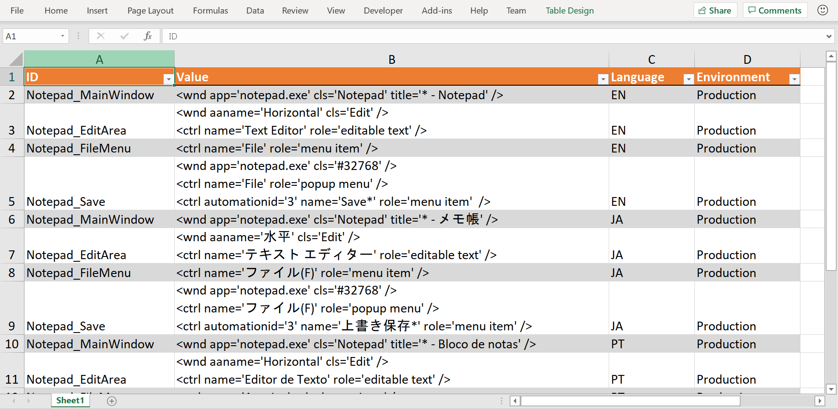Image resolution: width=838 pixels, height=409 pixels.
Task: Open the Developer tab
Action: (x=383, y=10)
